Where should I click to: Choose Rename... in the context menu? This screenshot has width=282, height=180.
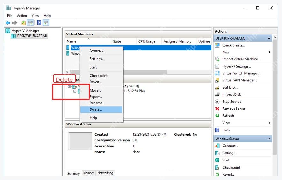pyautogui.click(x=101, y=103)
